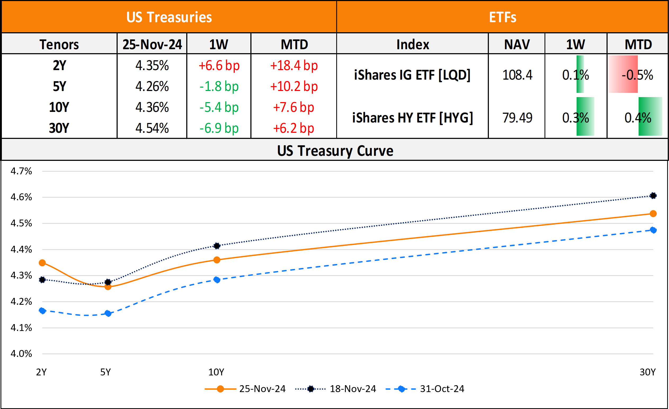This screenshot has height=409, width=669.
Task: Click the +18.4 bp MTD cell
Action: tap(294, 65)
